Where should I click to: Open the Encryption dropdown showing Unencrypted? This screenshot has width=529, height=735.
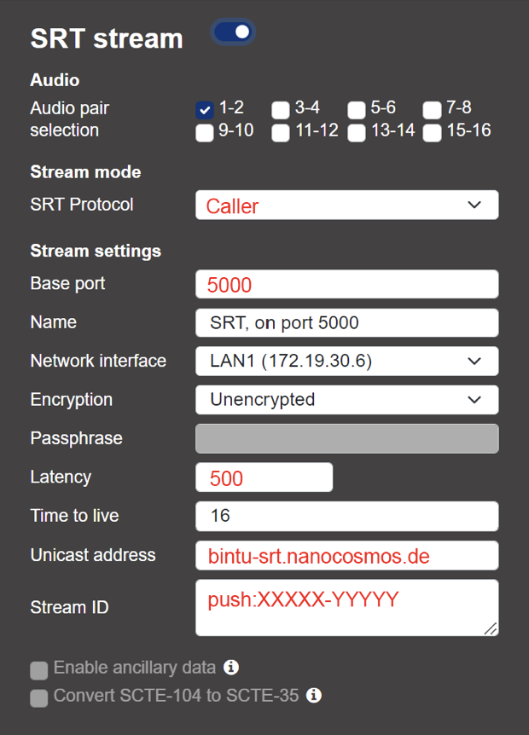(x=346, y=399)
